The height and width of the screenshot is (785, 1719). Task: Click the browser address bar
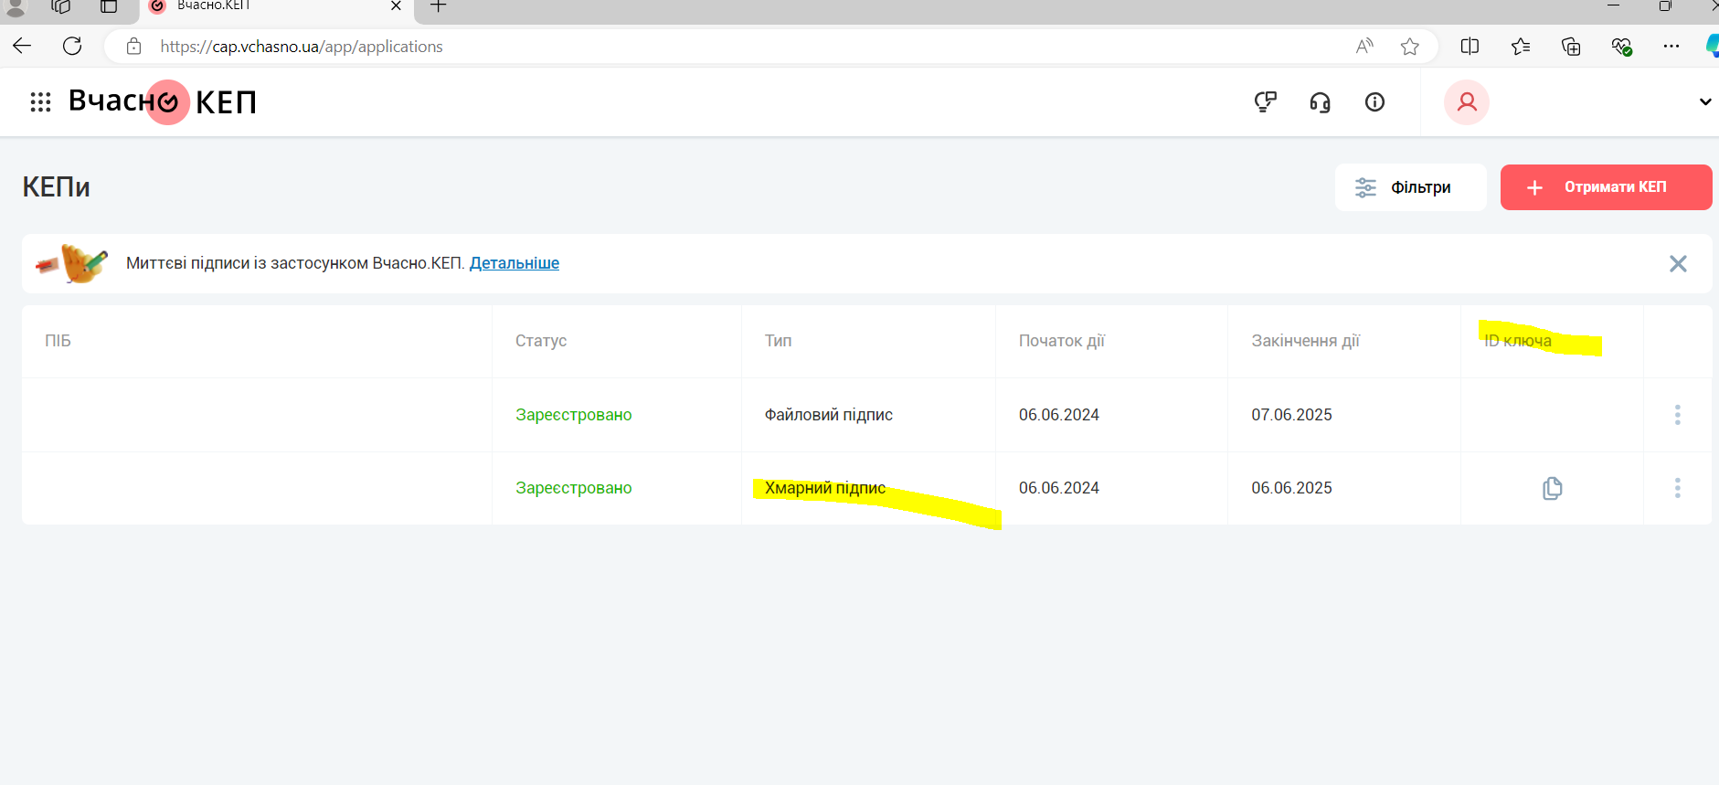pyautogui.click(x=731, y=47)
